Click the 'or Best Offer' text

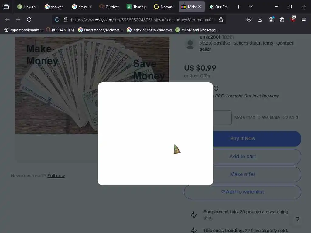[x=197, y=76]
